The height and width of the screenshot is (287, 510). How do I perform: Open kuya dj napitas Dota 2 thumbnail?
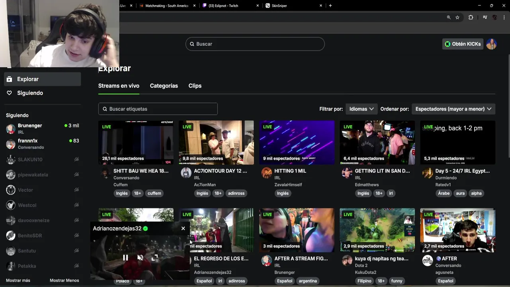(377, 230)
